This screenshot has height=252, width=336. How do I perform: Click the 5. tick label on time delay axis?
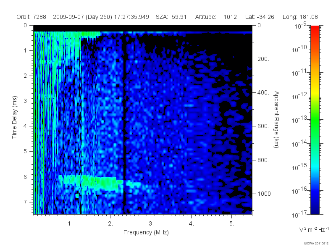(26, 151)
